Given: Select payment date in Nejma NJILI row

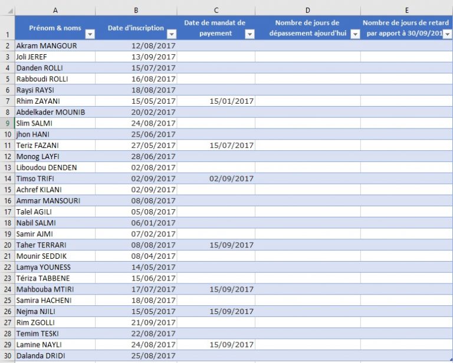Looking at the screenshot, I should pyautogui.click(x=216, y=312).
